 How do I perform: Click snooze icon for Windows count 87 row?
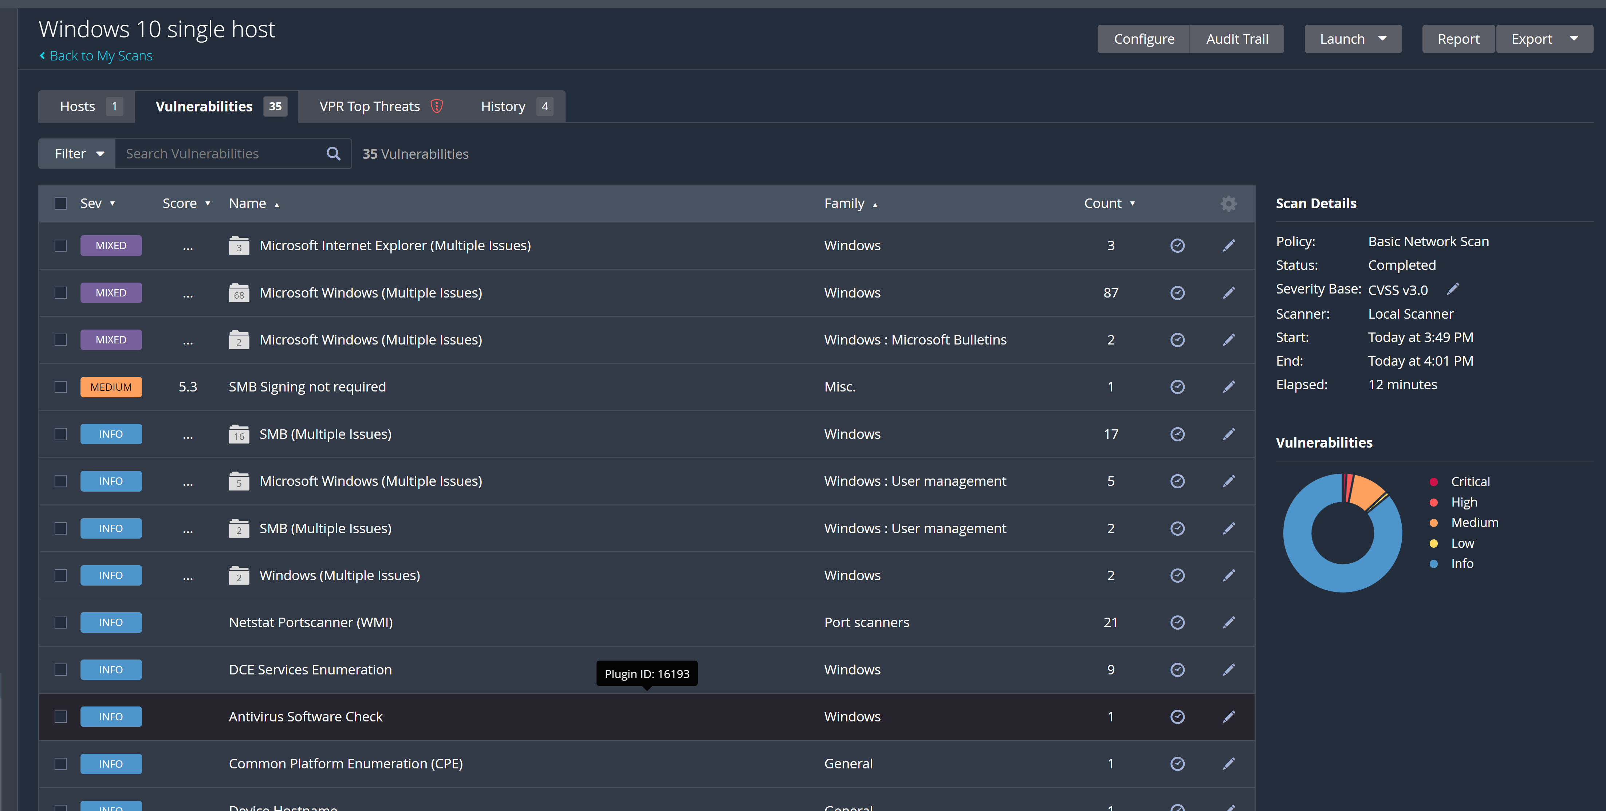click(1177, 293)
